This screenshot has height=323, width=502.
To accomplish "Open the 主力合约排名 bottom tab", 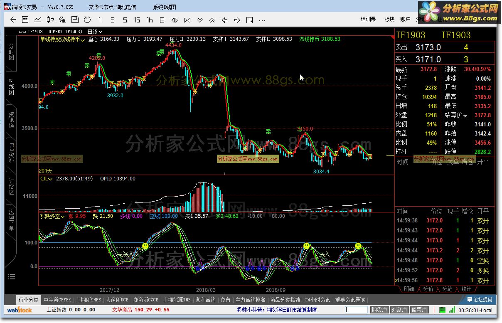I will click(x=251, y=300).
